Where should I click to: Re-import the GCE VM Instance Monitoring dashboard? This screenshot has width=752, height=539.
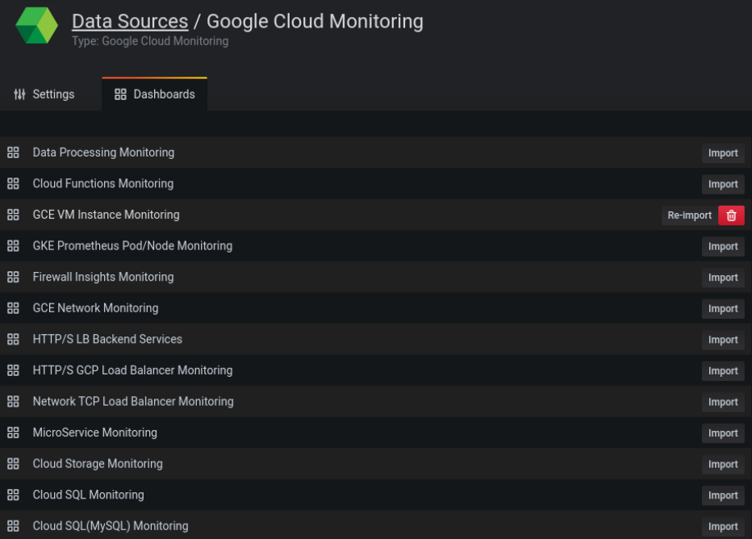coord(688,215)
